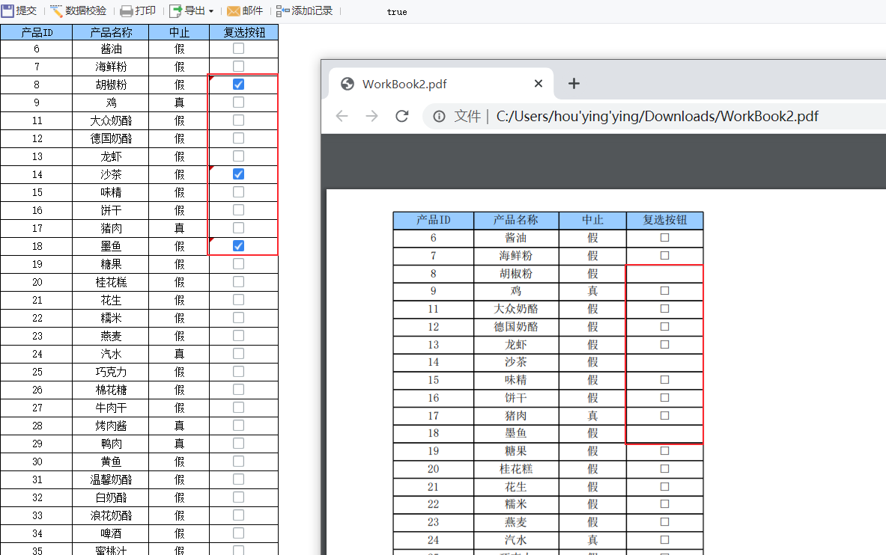The image size is (886, 555).
Task: Select the 牛肉干 cell in left table
Action: pos(111,408)
